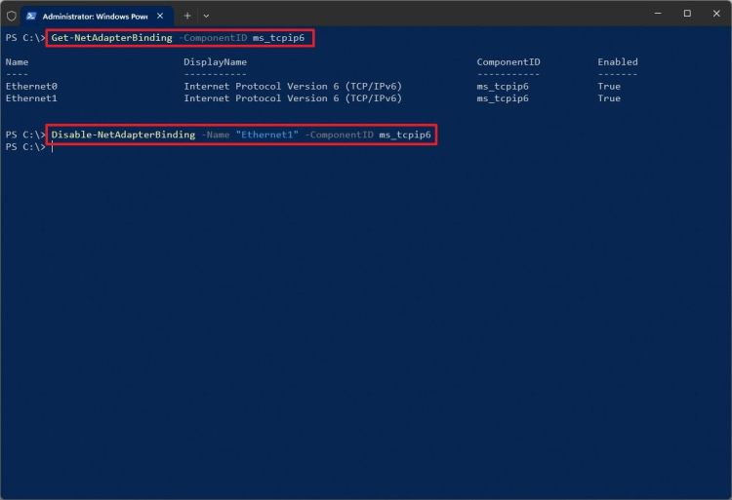The height and width of the screenshot is (500, 732).
Task: Click the Enabled column header
Action: (617, 61)
